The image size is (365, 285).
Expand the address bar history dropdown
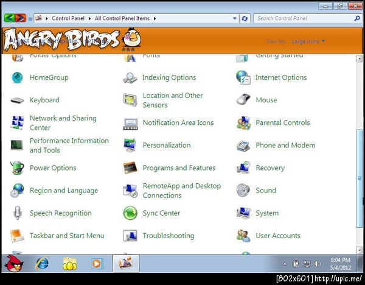point(235,18)
